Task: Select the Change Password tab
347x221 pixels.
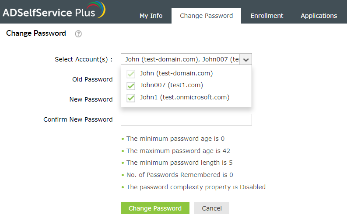Action: click(206, 16)
